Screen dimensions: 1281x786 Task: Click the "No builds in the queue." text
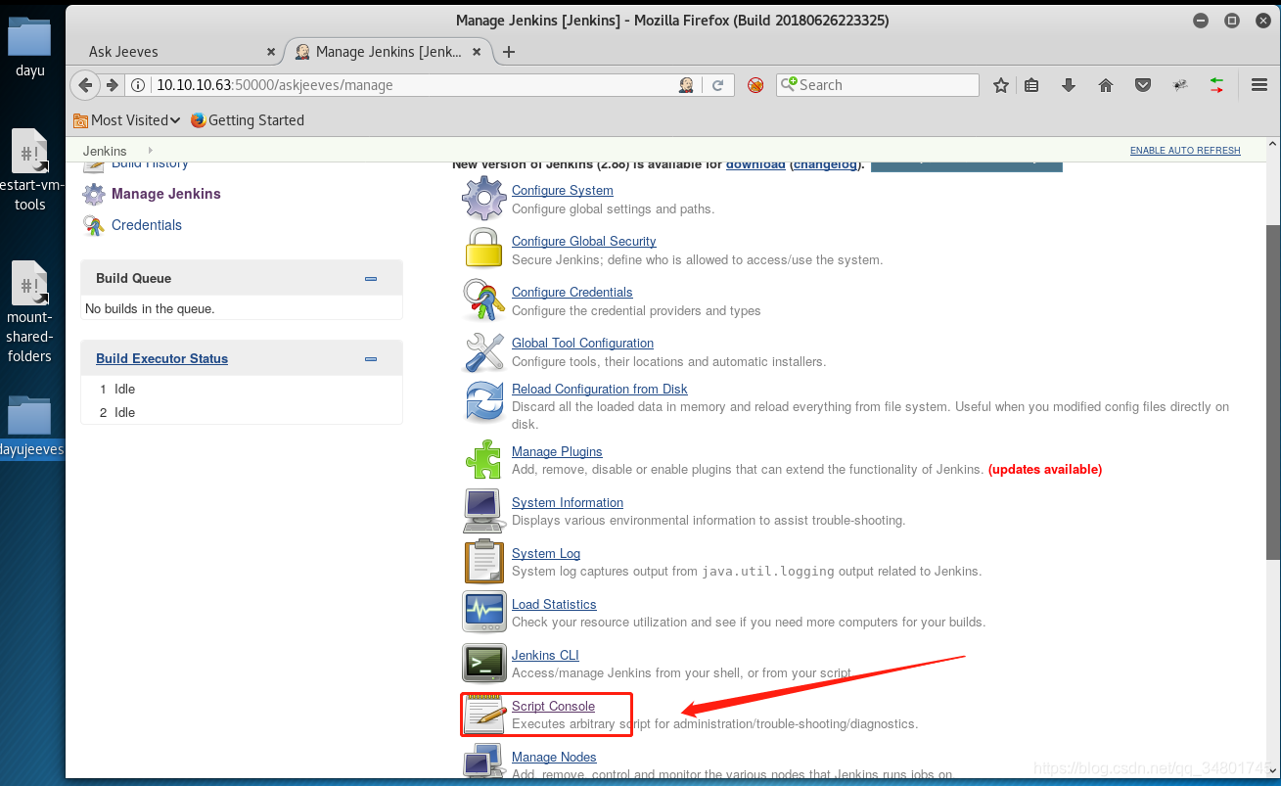pyautogui.click(x=150, y=309)
